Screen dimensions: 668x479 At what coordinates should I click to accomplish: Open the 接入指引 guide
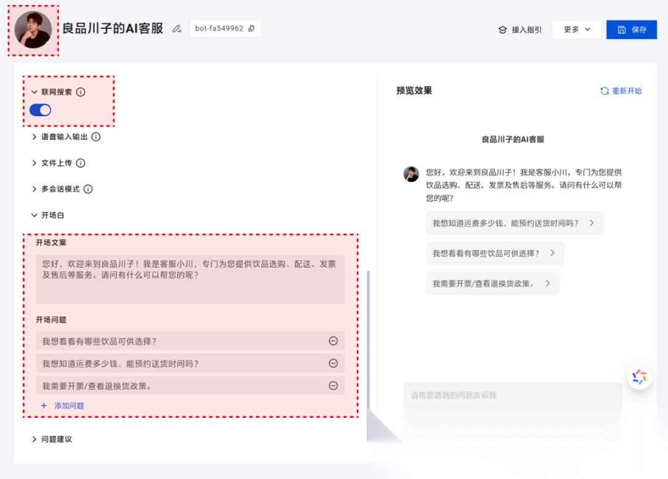520,30
